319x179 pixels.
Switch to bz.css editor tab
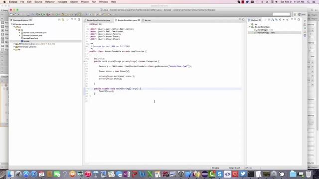(x=148, y=20)
